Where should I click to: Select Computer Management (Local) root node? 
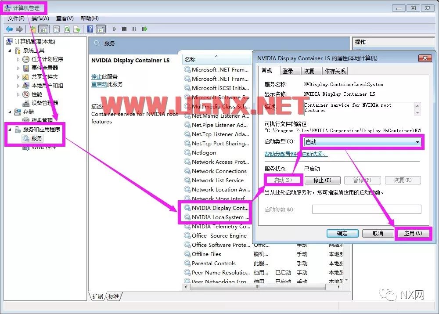coord(35,41)
